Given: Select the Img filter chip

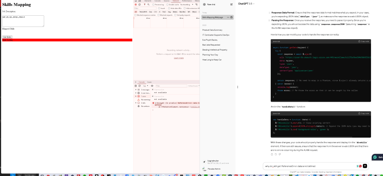Looking at the screenshot, I should tap(169, 12).
